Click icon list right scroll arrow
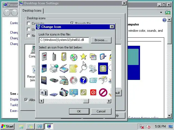The height and width of the screenshot is (130, 174). [x=109, y=101]
